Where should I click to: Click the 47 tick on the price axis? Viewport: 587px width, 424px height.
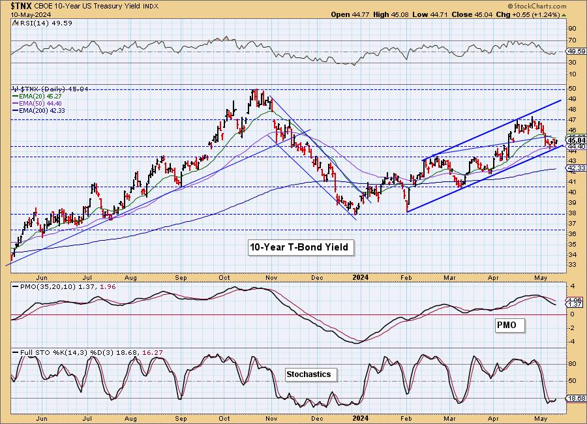(571, 120)
